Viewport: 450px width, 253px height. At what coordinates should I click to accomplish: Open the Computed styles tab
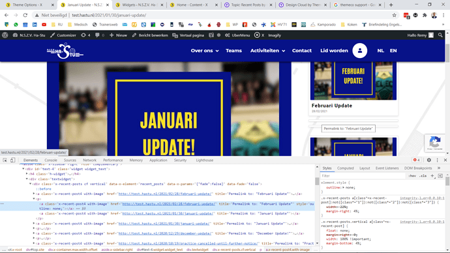point(345,168)
